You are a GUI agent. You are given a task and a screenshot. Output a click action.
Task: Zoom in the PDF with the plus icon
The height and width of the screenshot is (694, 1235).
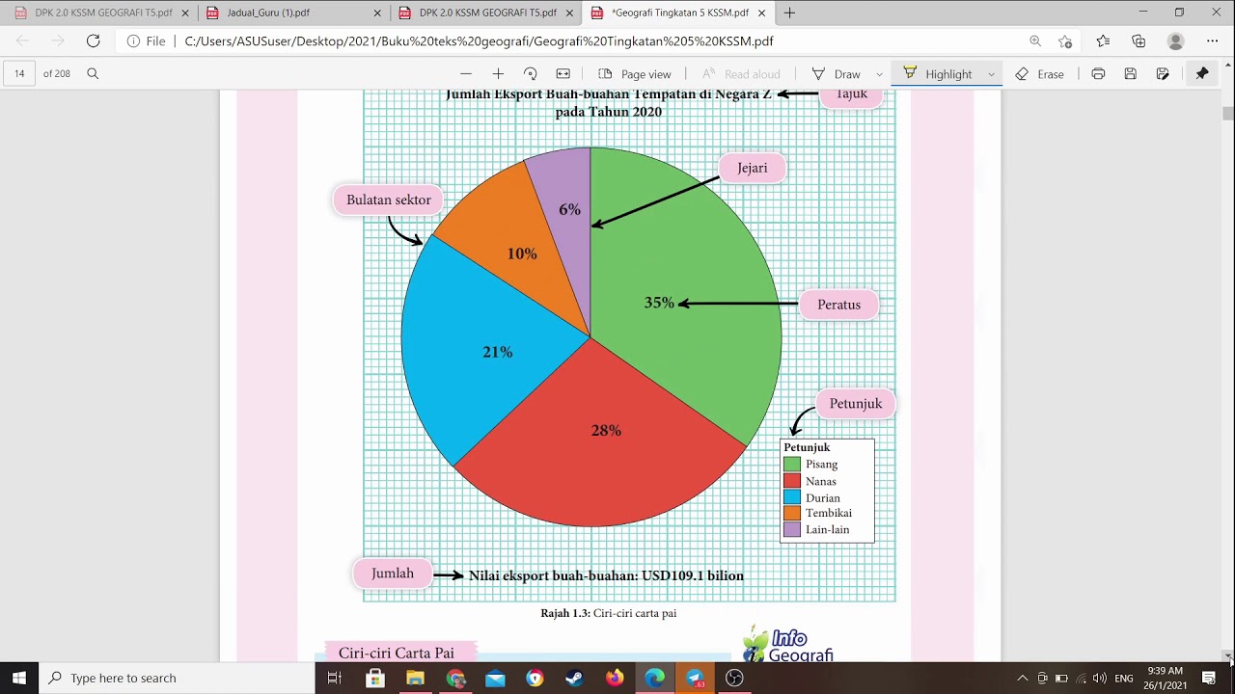point(498,73)
